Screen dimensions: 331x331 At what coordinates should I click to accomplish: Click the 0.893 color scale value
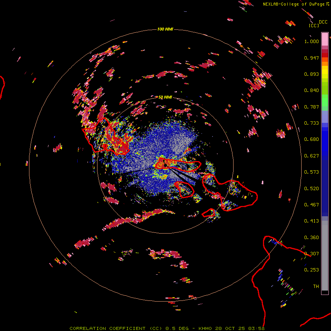point(312,74)
